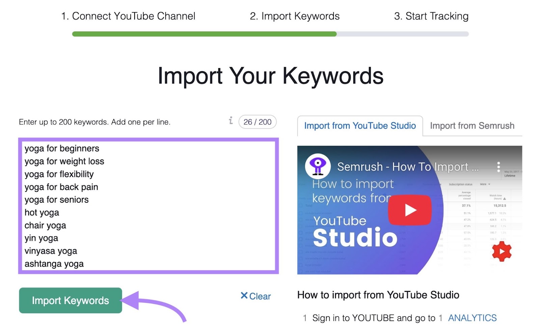Click the How to import from YouTube Studio heading
Screen dimensions: 540x327
tap(378, 295)
